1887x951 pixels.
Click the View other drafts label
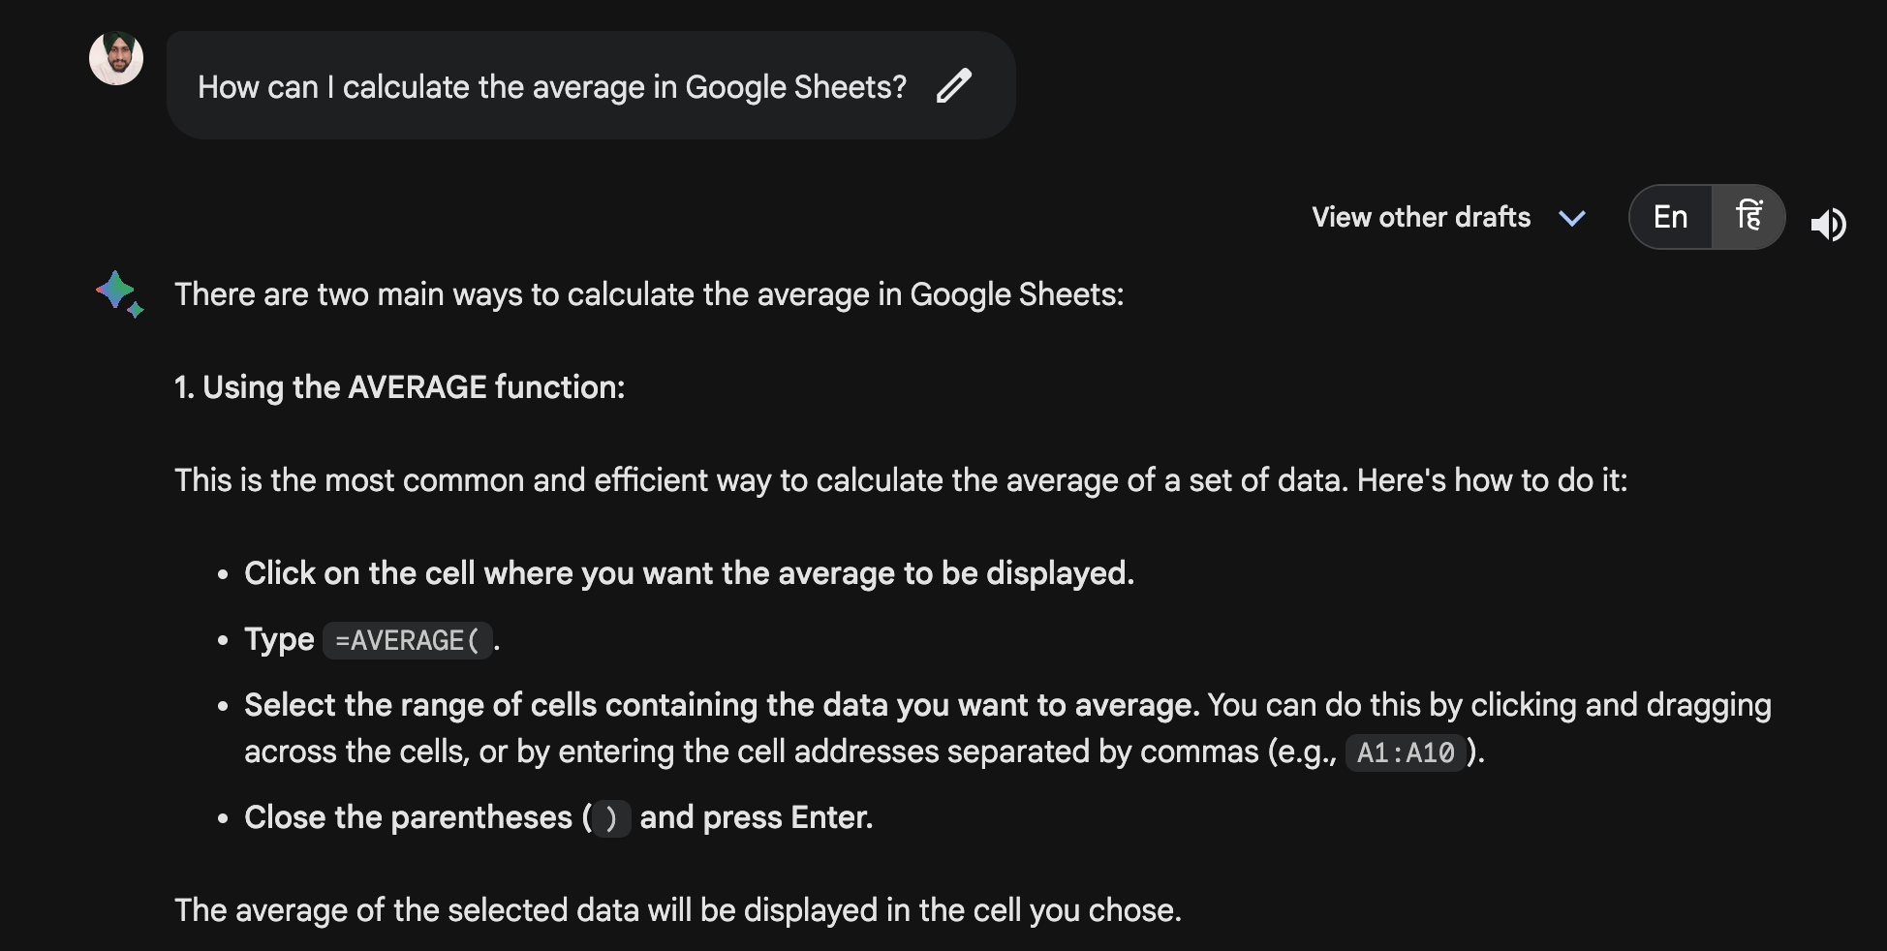[x=1421, y=217]
